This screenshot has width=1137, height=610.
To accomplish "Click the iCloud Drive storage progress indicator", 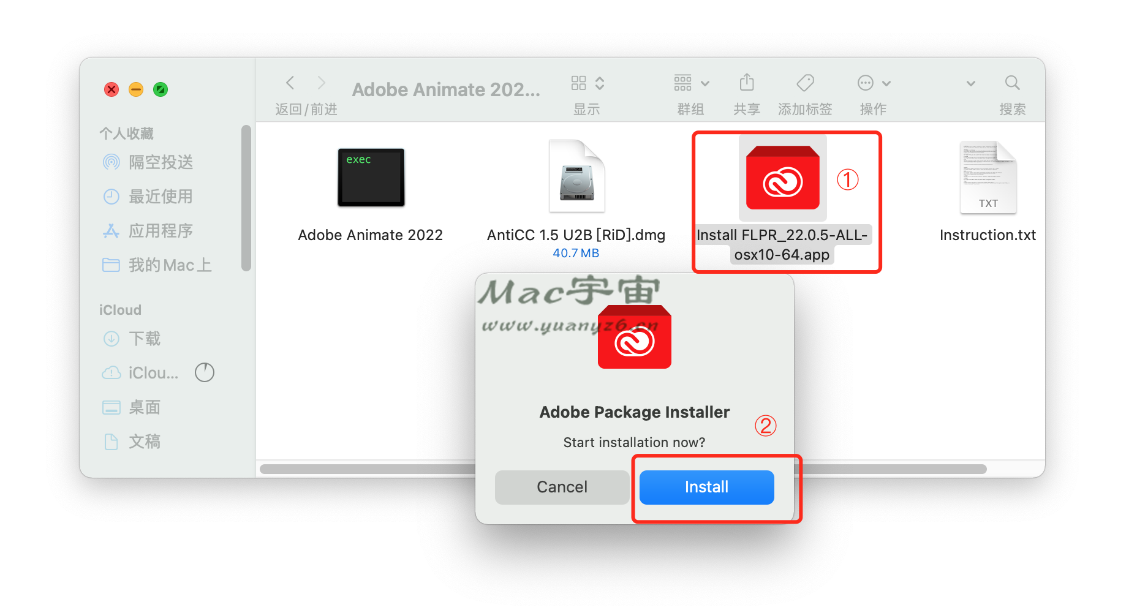I will tap(205, 372).
